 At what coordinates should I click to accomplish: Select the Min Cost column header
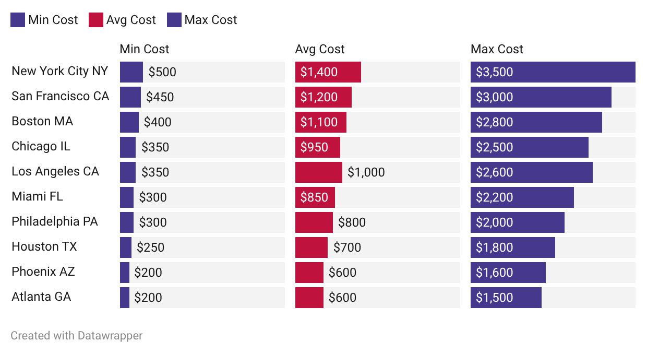[x=145, y=49]
